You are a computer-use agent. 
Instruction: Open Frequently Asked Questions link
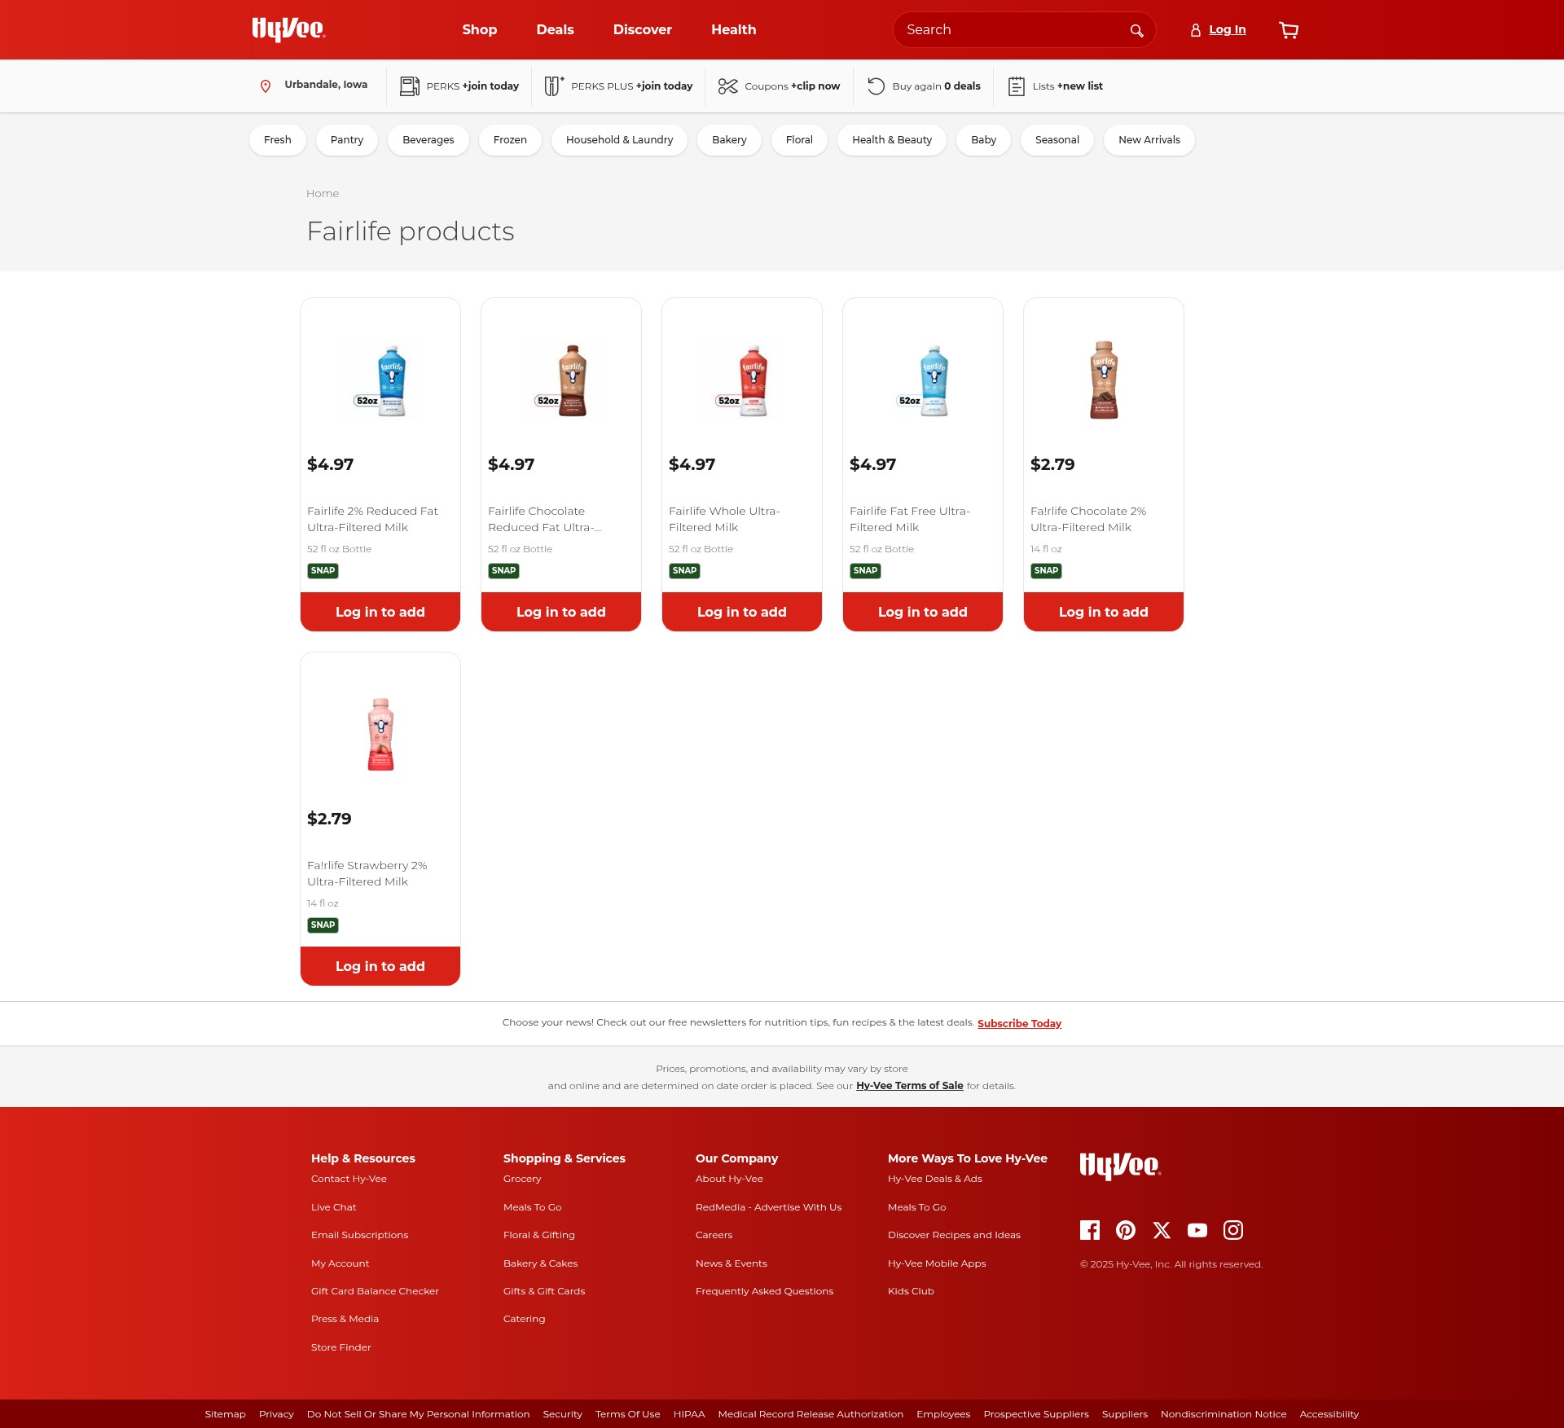764,1291
